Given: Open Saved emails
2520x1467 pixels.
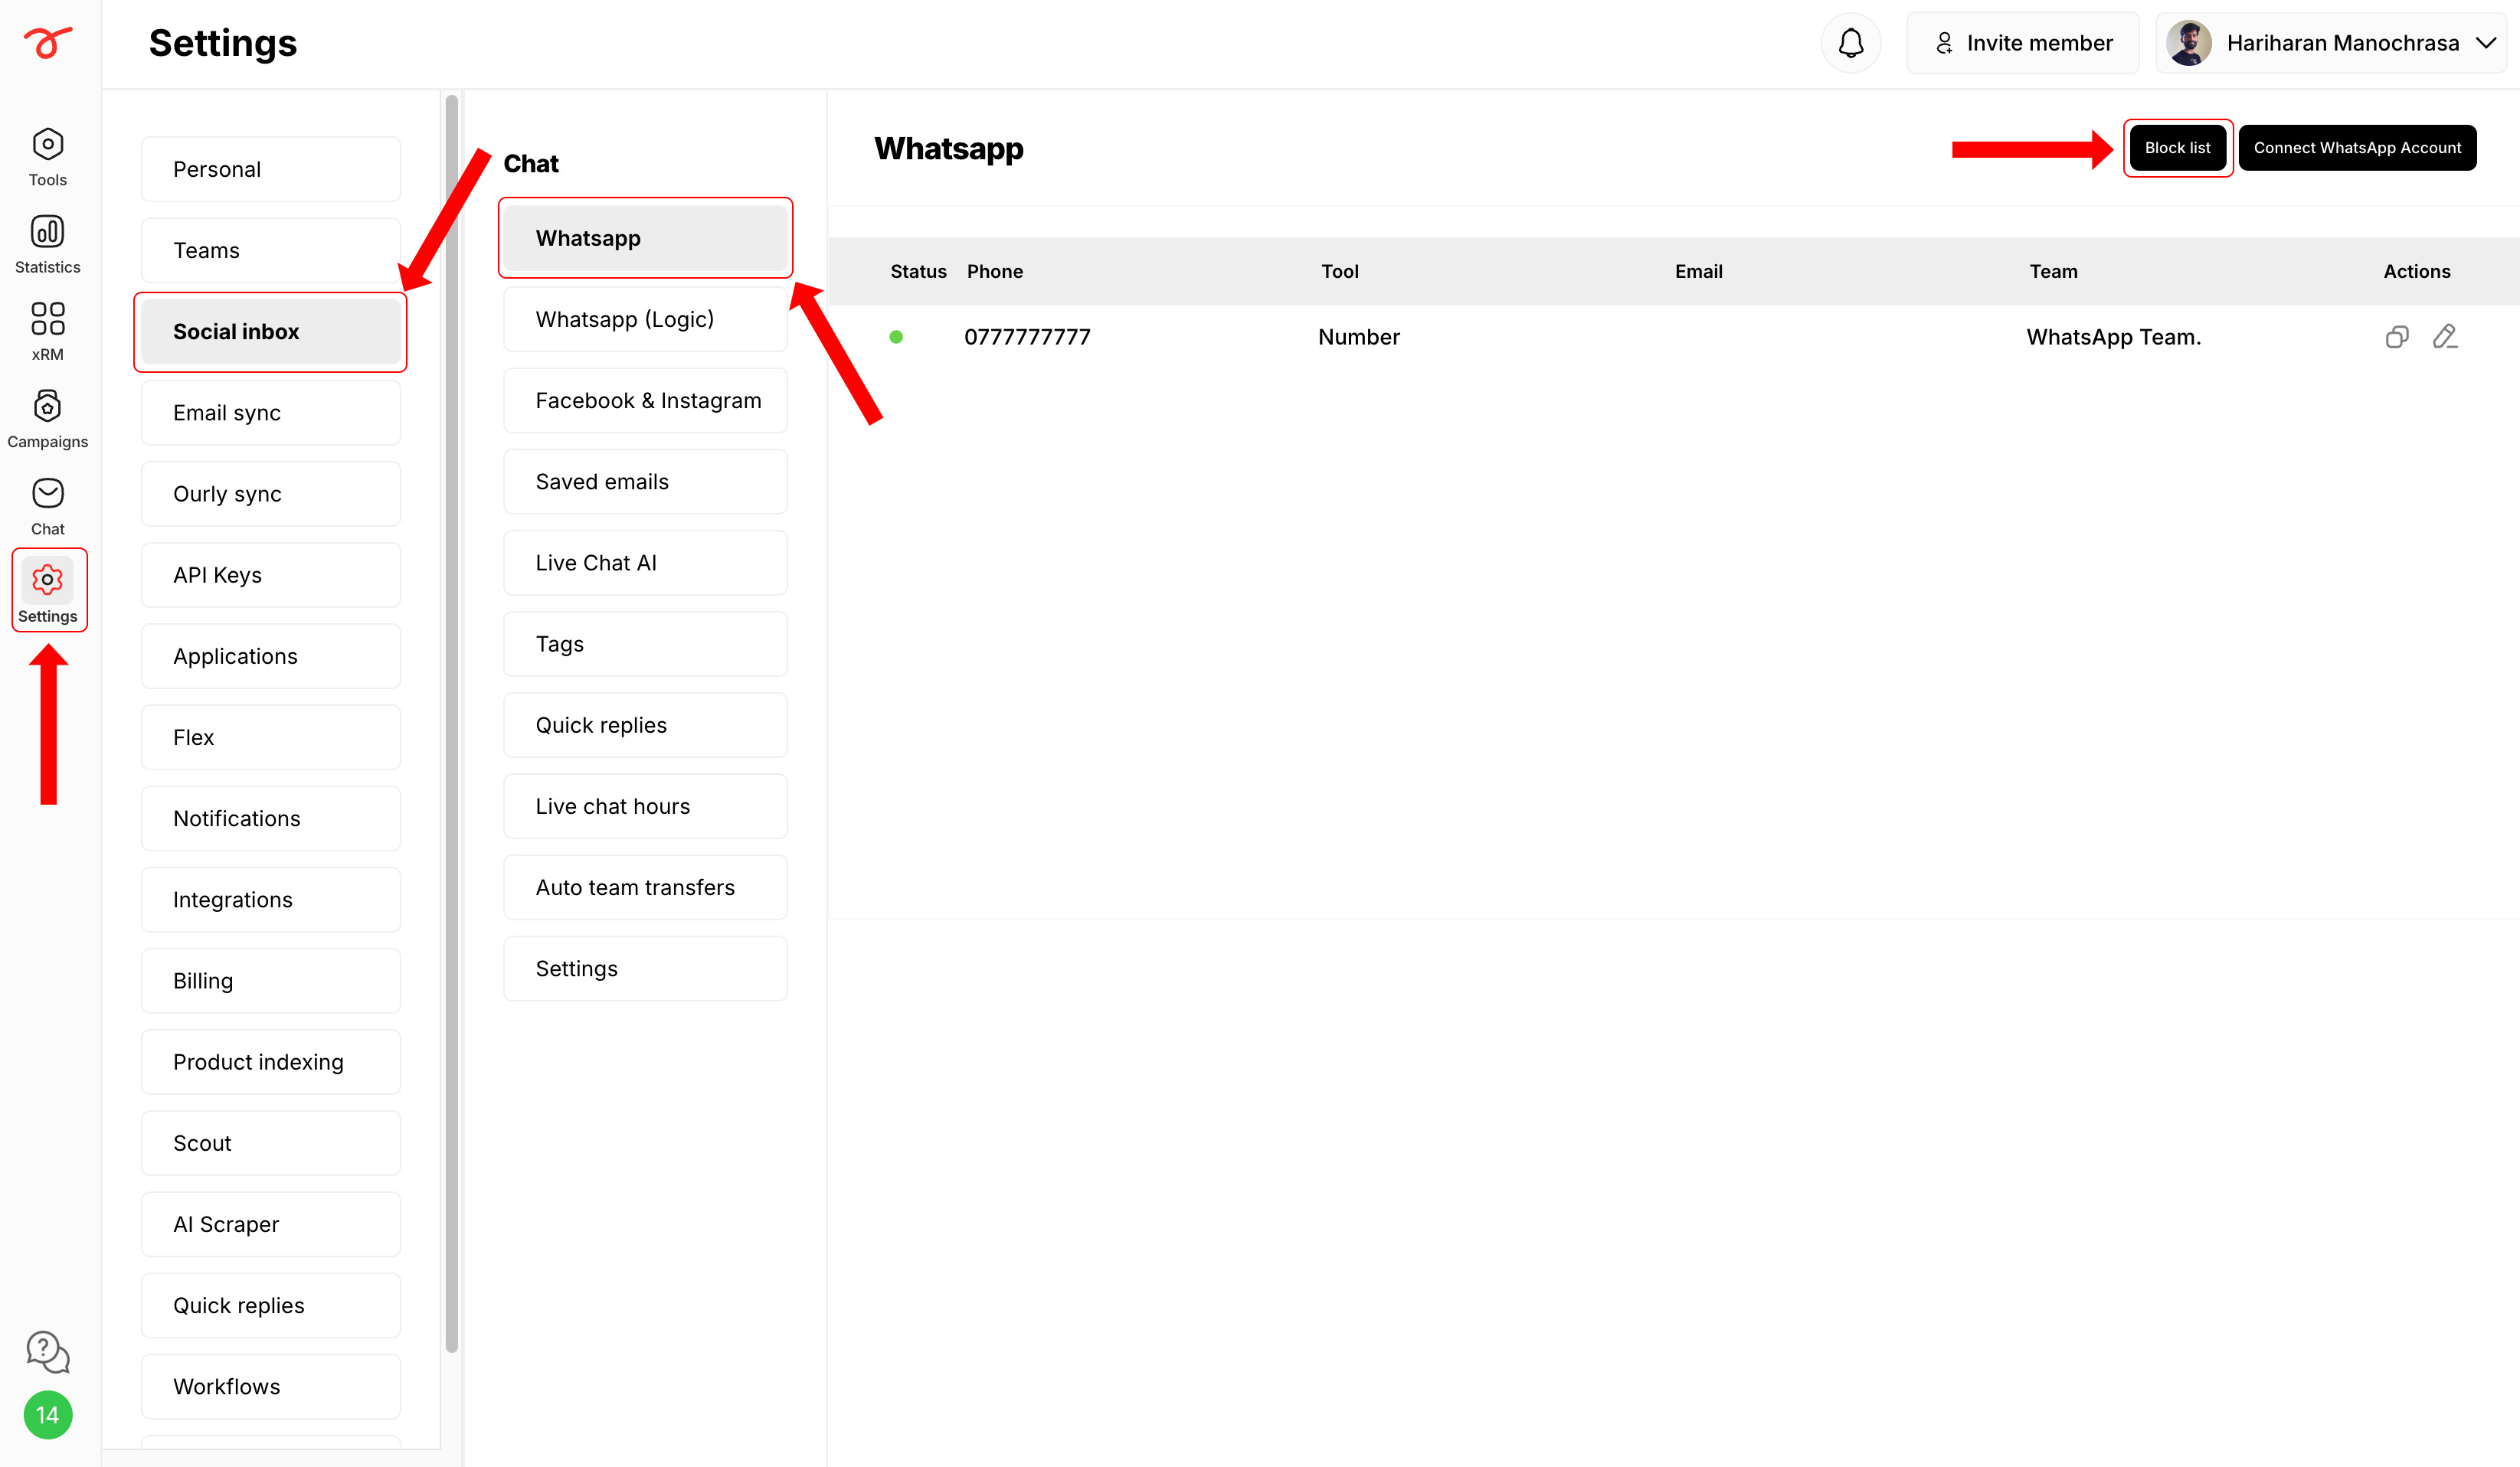Looking at the screenshot, I should (x=645, y=482).
